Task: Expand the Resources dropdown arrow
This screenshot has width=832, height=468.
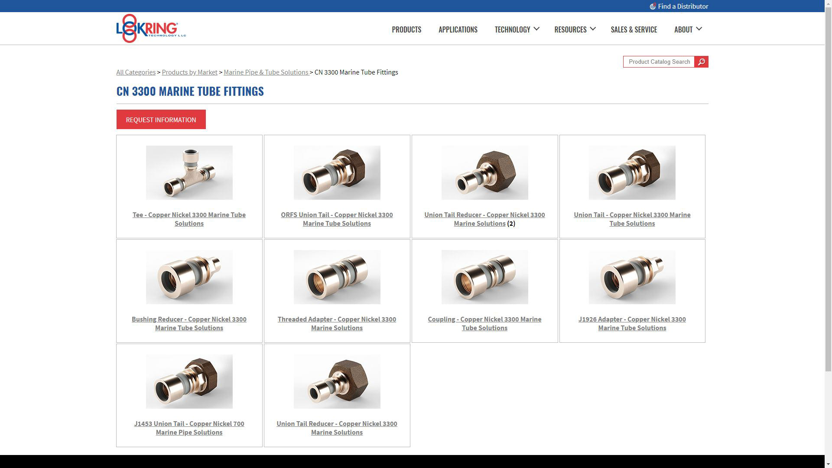Action: coord(593,29)
